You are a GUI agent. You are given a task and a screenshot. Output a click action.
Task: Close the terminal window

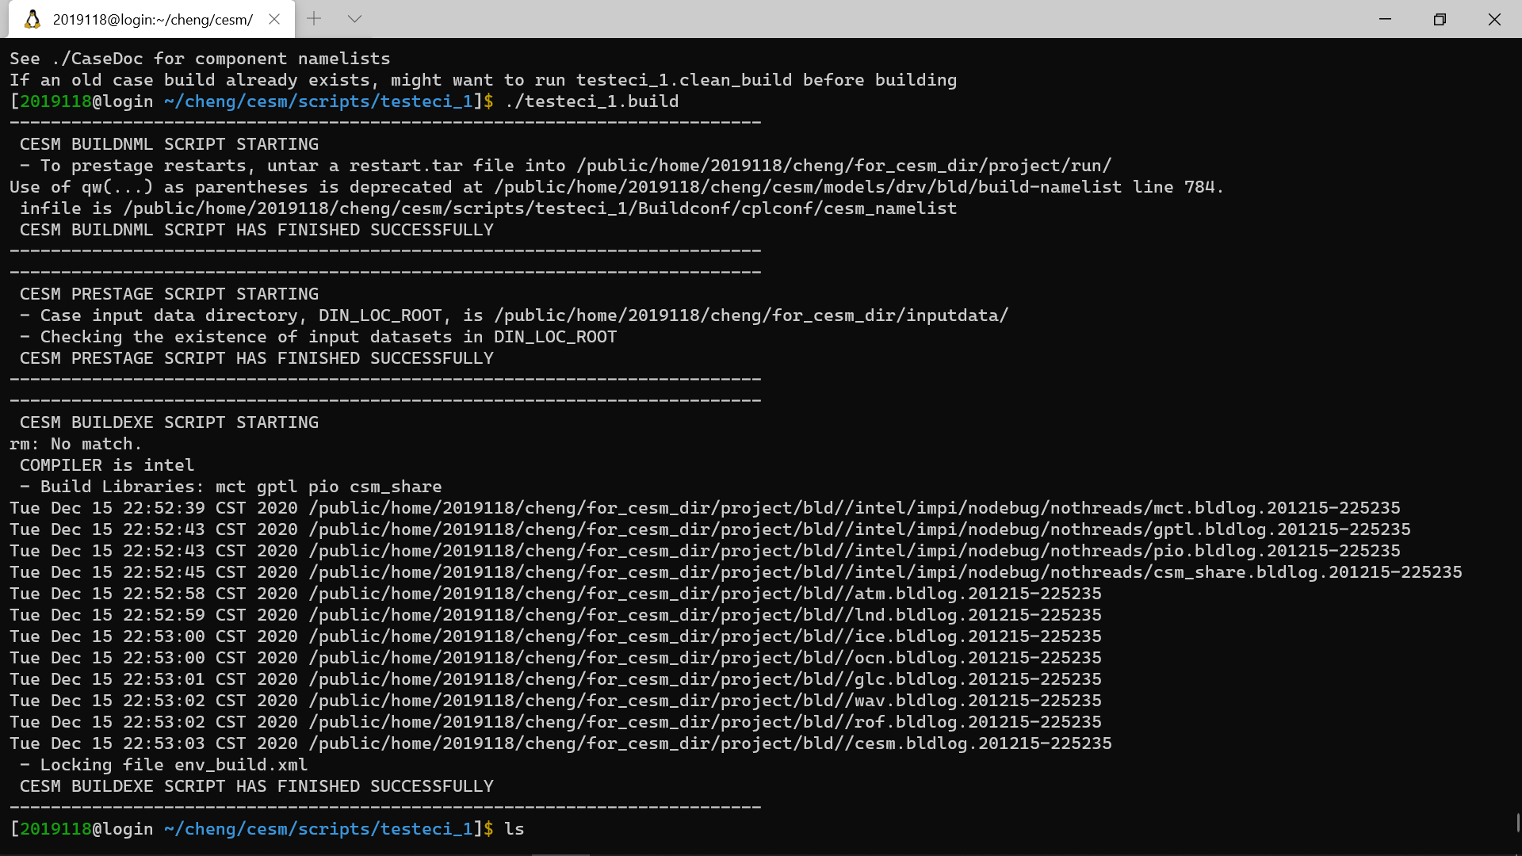tap(1494, 19)
